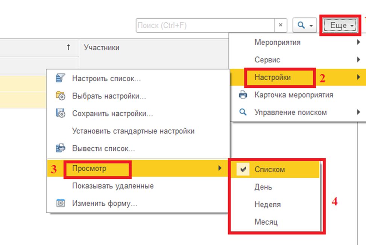366x245 pixels.
Task: Switch view mode to 'День'
Action: [x=263, y=187]
